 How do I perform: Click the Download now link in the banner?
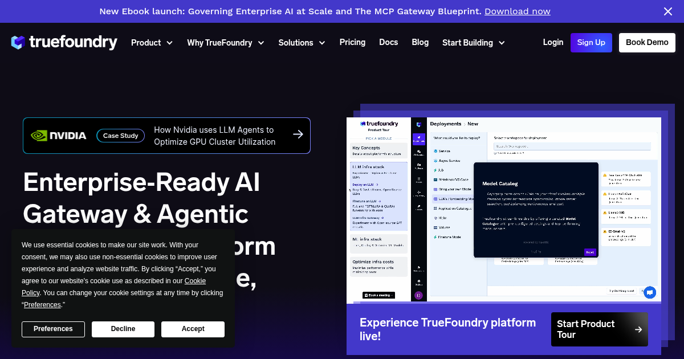click(518, 11)
